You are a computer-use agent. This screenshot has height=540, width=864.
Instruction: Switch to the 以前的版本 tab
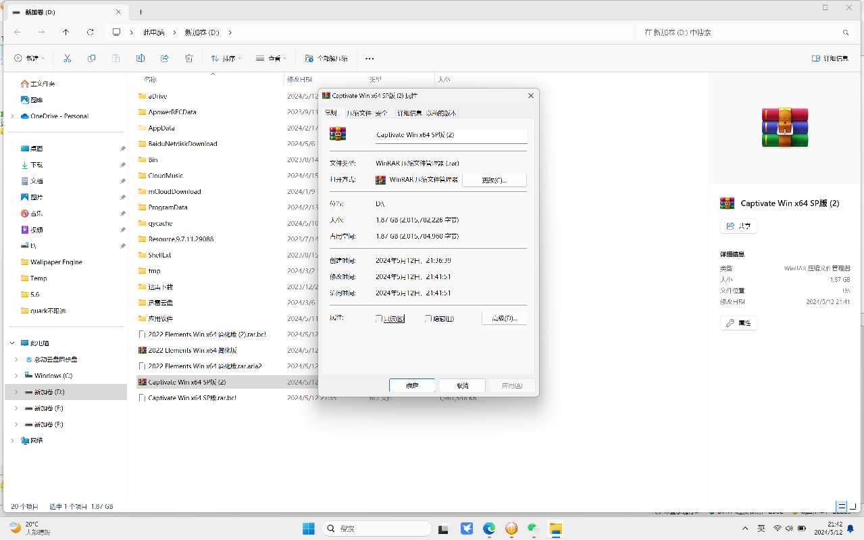pyautogui.click(x=441, y=113)
